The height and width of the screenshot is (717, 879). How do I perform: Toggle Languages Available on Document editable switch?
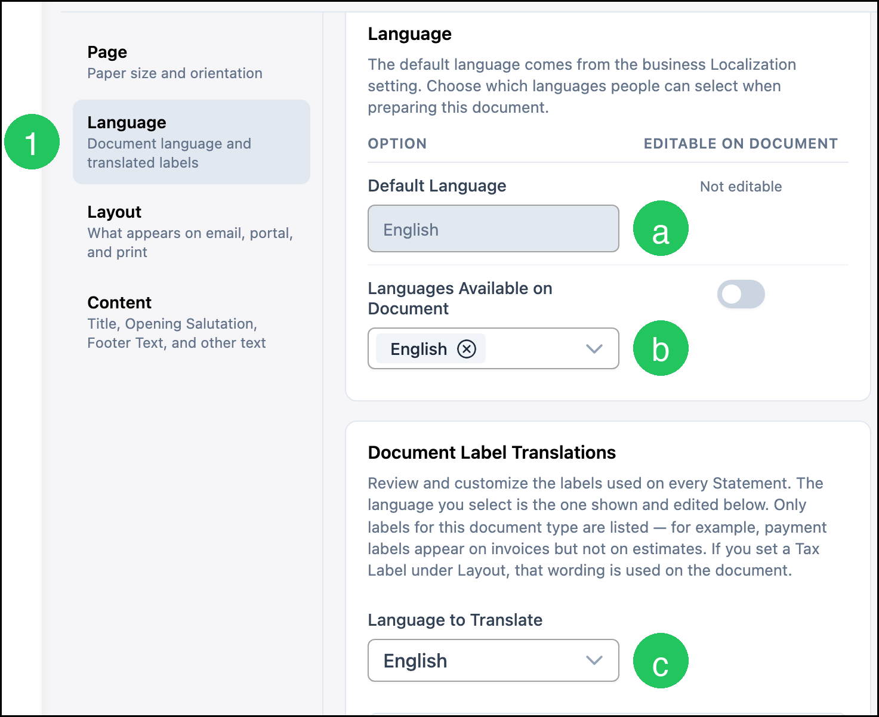[741, 294]
